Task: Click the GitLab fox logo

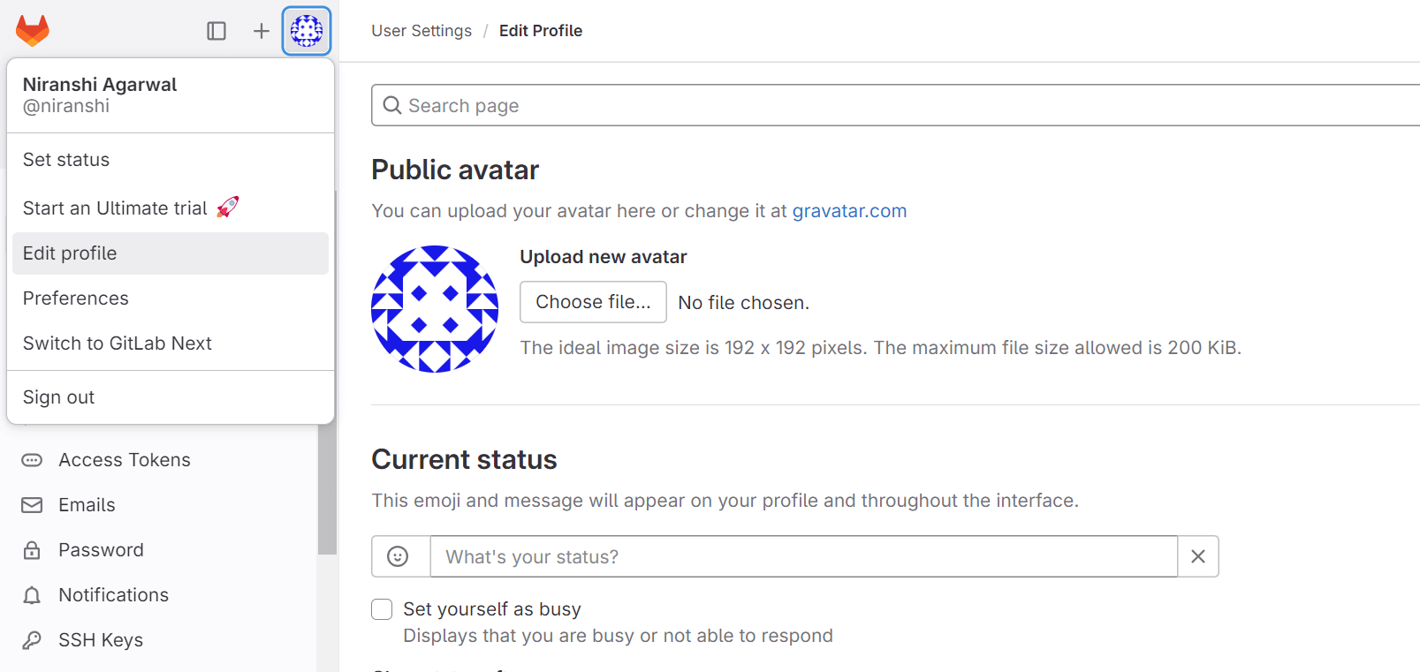Action: coord(33,31)
